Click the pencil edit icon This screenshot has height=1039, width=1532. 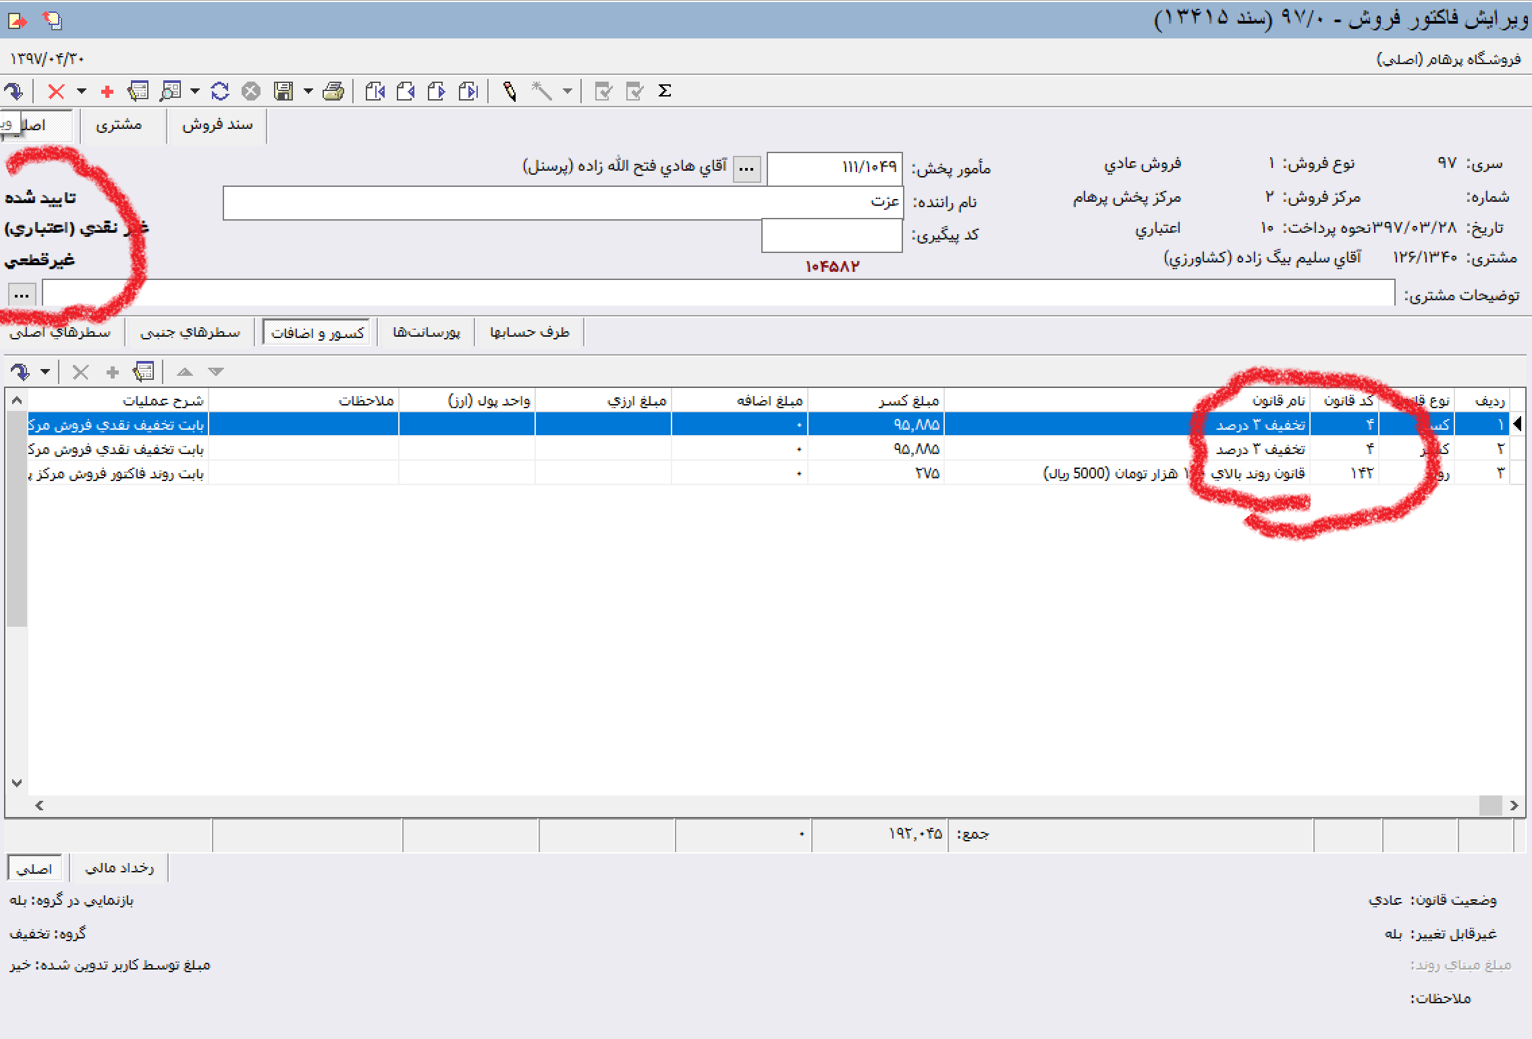(510, 91)
